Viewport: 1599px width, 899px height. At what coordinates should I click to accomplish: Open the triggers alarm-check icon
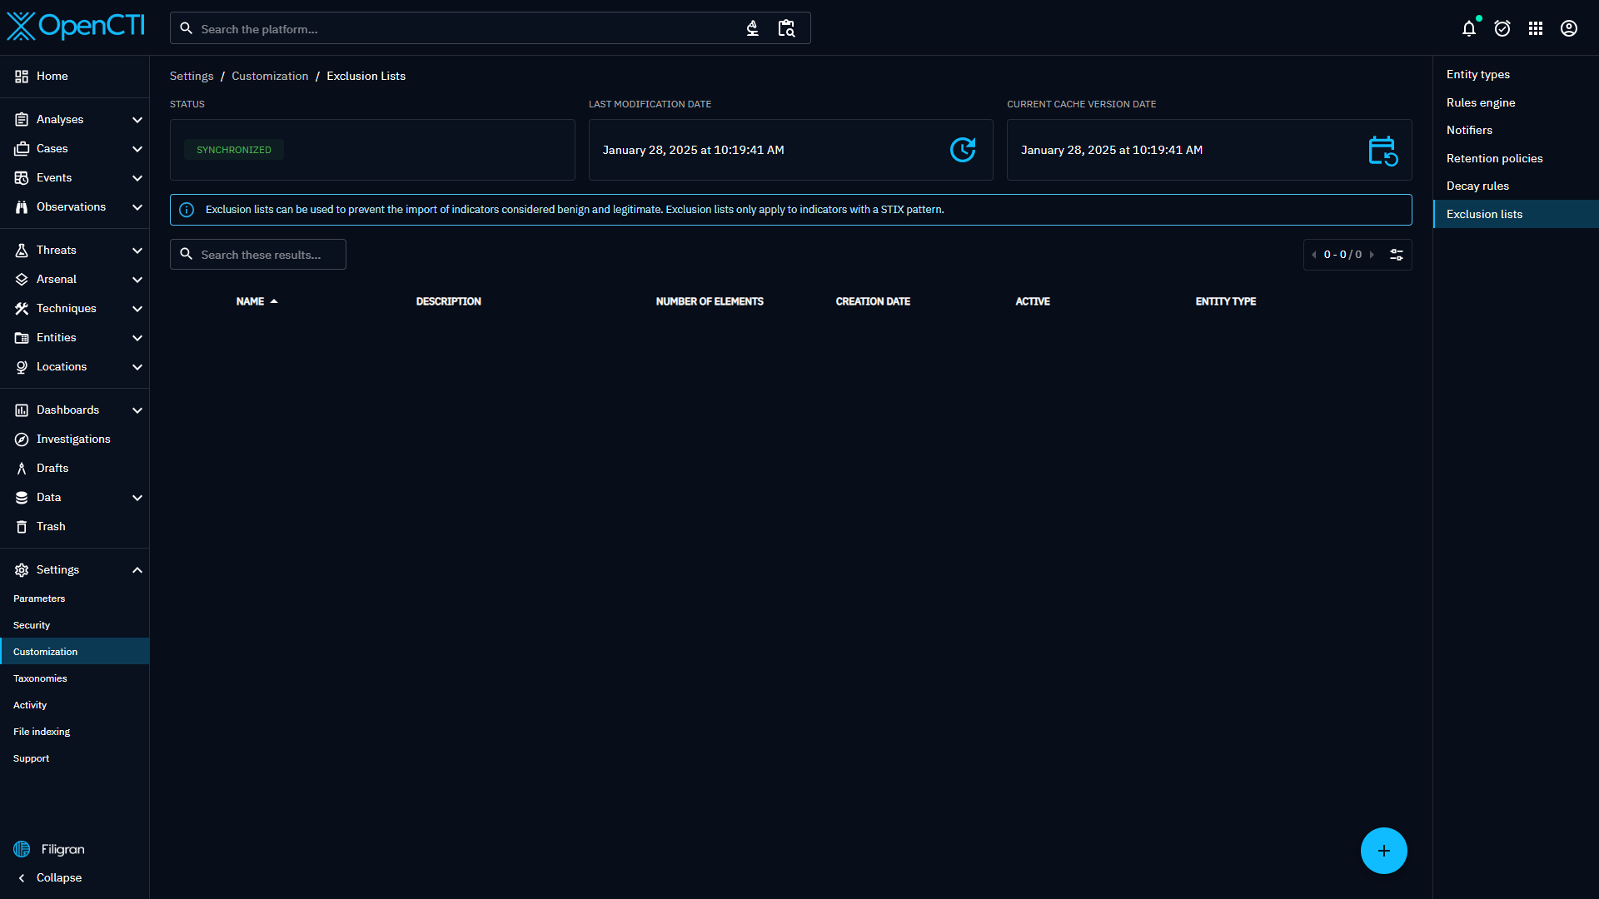click(x=1502, y=29)
